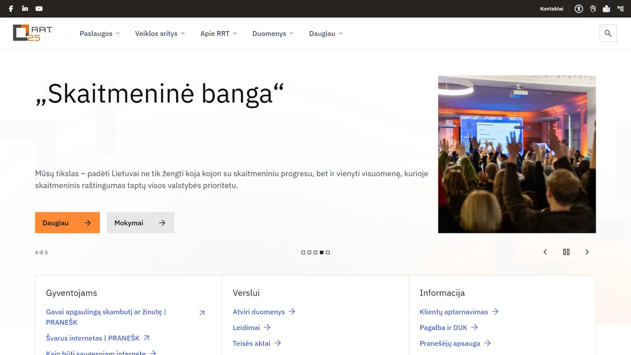Open the Leidimai link under Verslui
Viewport: 631px width, 355px height.
251,327
